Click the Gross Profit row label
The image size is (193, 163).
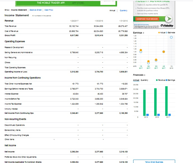click(10, 35)
